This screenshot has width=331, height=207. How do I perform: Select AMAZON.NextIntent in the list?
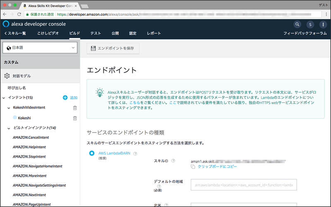(x=29, y=195)
